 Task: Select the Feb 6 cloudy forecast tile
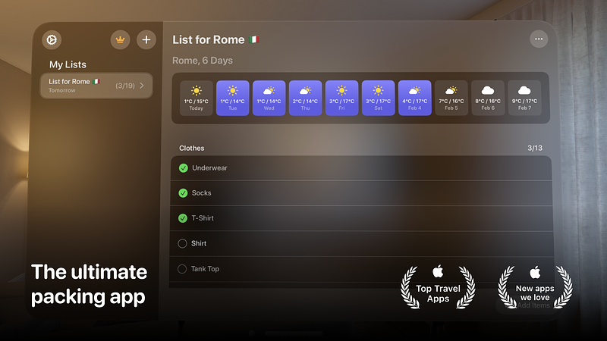[488, 99]
